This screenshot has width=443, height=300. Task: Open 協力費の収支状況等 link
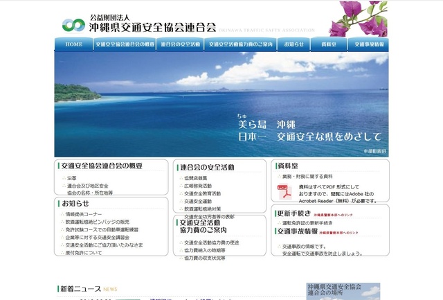coord(205,258)
